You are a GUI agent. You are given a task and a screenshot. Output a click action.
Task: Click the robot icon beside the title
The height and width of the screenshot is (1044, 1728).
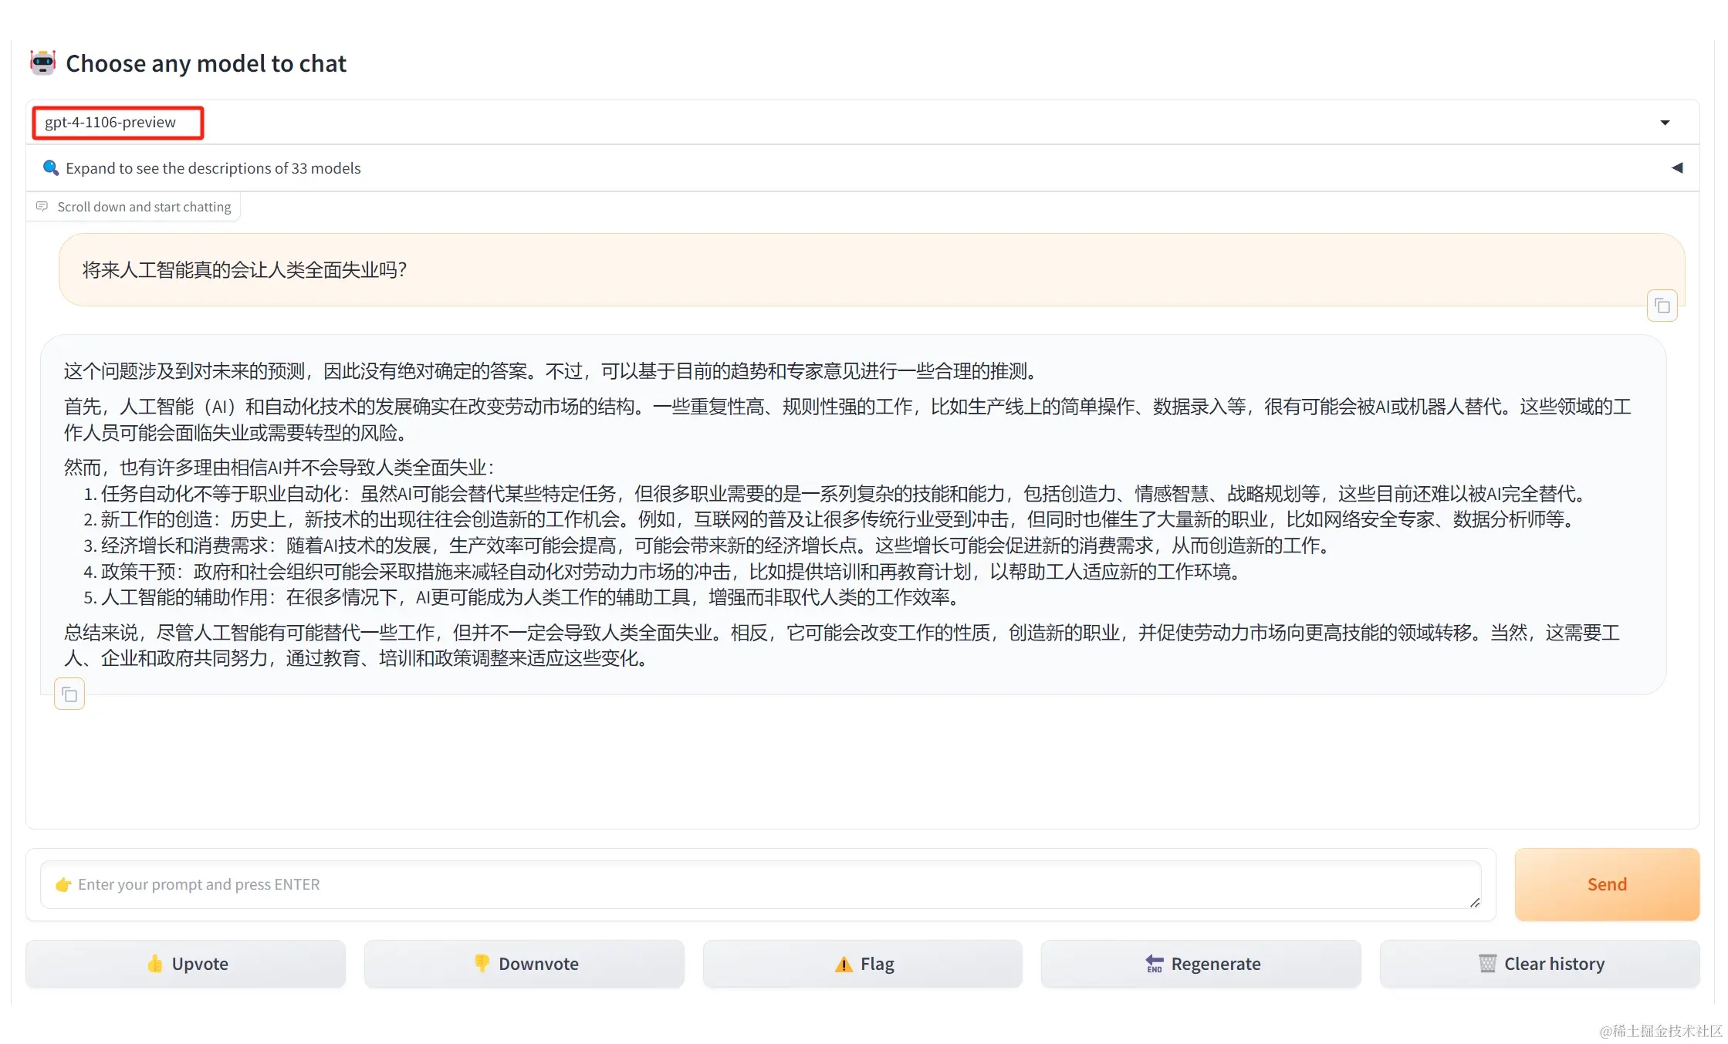pyautogui.click(x=43, y=63)
